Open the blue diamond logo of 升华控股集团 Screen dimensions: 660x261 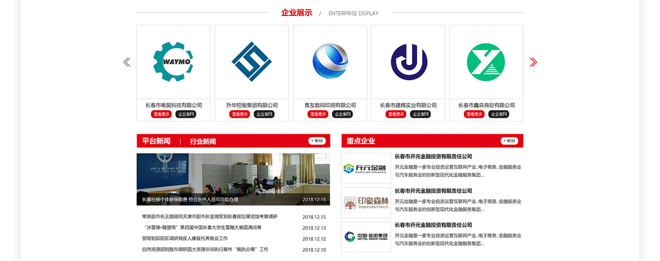[252, 62]
